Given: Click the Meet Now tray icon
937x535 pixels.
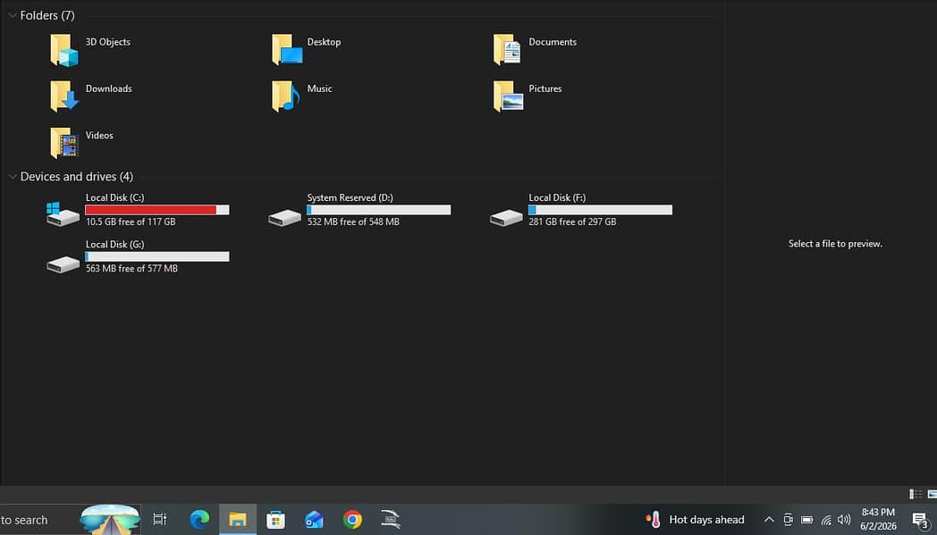Looking at the screenshot, I should coord(788,520).
